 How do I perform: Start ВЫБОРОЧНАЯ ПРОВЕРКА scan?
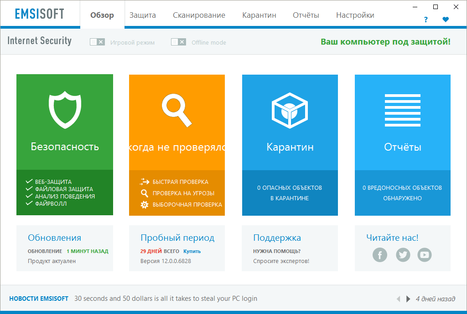pos(187,205)
